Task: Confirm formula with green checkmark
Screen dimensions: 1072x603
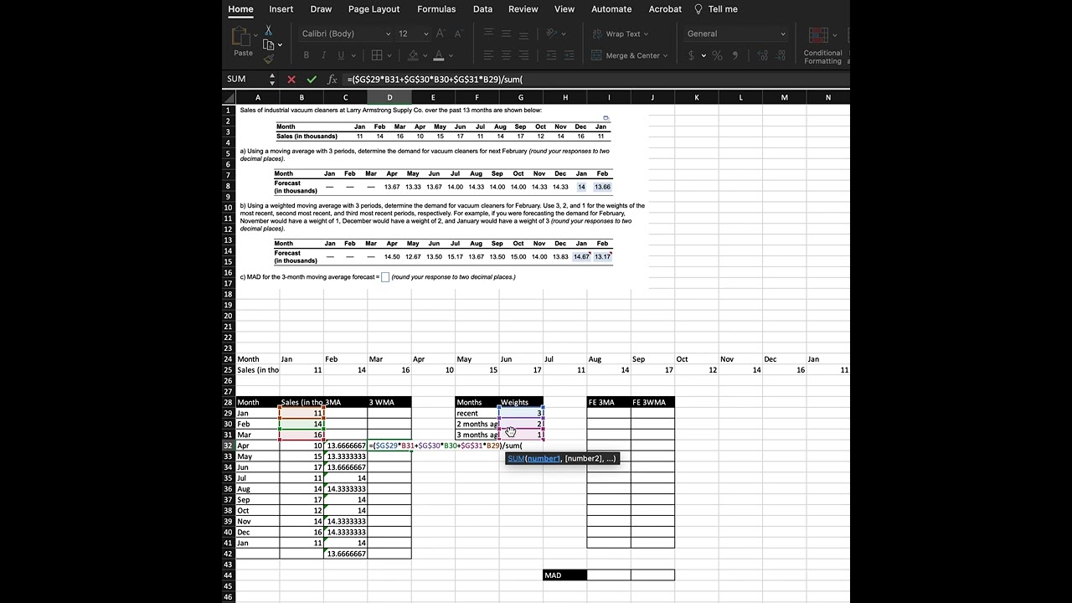Action: tap(312, 80)
